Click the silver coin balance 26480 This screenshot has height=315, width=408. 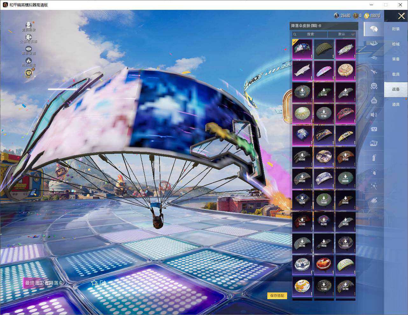[x=342, y=16]
